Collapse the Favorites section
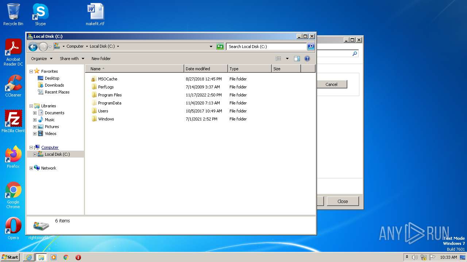 pos(31,71)
